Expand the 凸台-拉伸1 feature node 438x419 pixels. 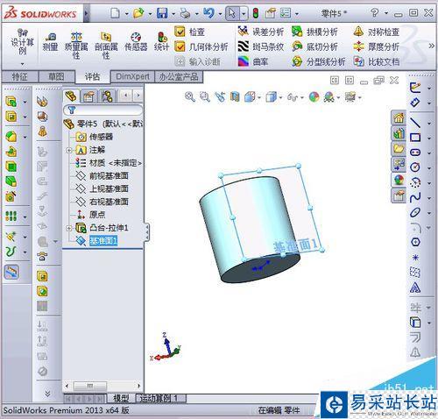click(x=69, y=228)
